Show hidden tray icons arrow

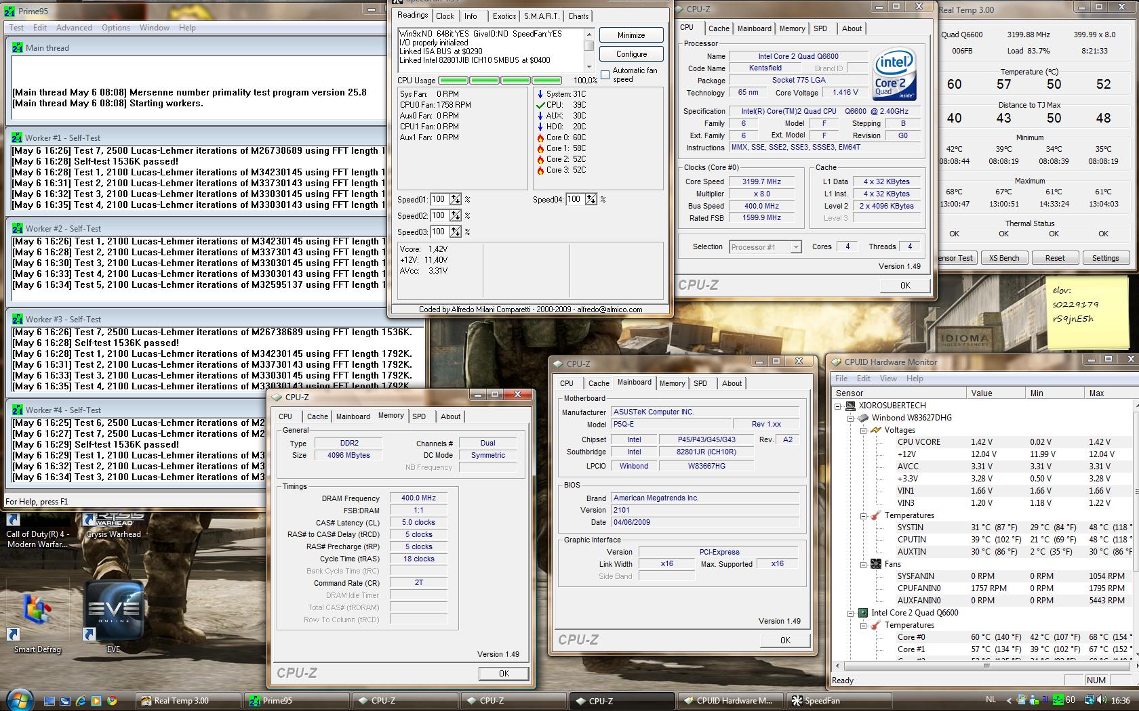(x=1008, y=700)
